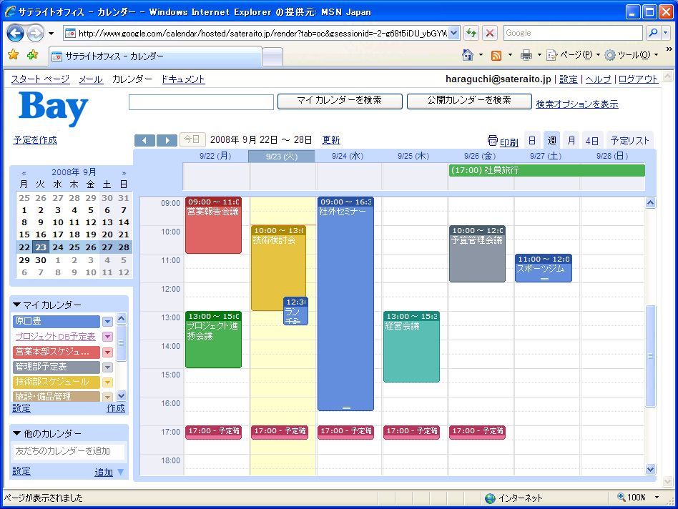Click 公開カレンダーを検索 button
The width and height of the screenshot is (678, 509).
(469, 101)
